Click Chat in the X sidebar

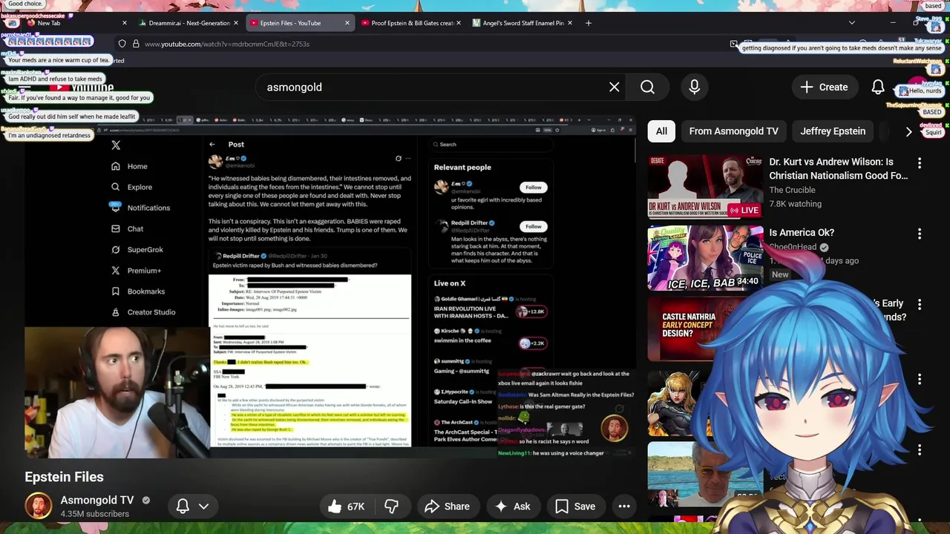(135, 229)
